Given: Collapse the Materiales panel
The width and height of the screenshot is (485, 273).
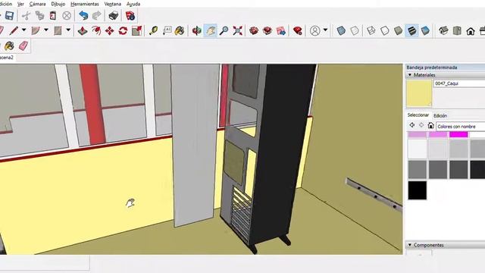Looking at the screenshot, I should pyautogui.click(x=410, y=75).
